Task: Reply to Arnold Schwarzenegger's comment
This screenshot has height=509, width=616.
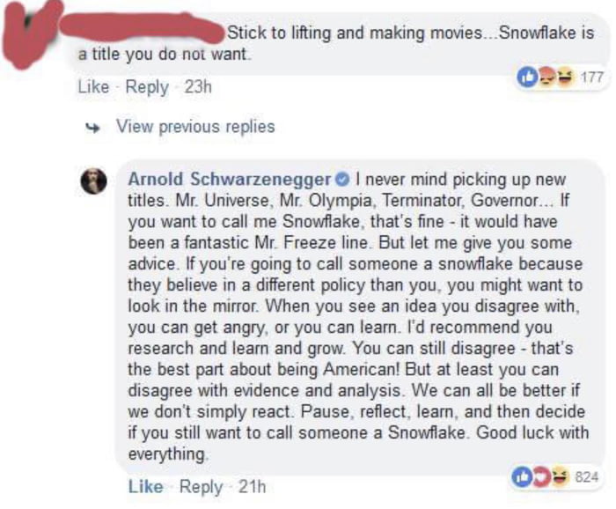Action: click(x=199, y=486)
